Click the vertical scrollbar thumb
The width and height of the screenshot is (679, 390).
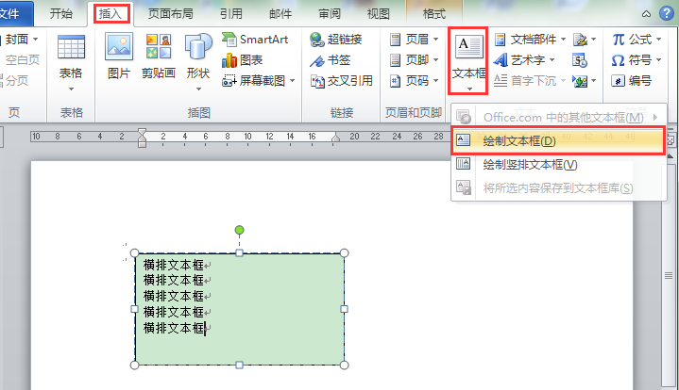point(669,275)
